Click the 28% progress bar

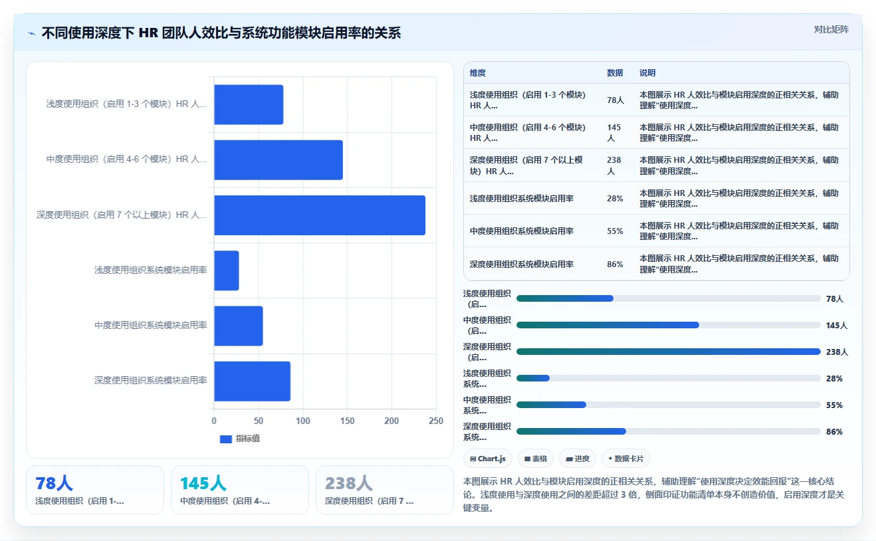pos(669,378)
